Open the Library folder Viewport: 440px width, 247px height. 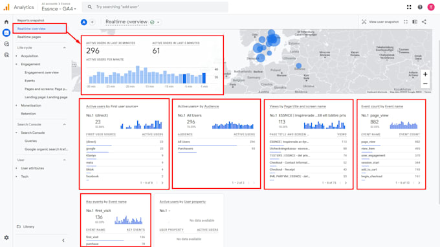pos(25,226)
